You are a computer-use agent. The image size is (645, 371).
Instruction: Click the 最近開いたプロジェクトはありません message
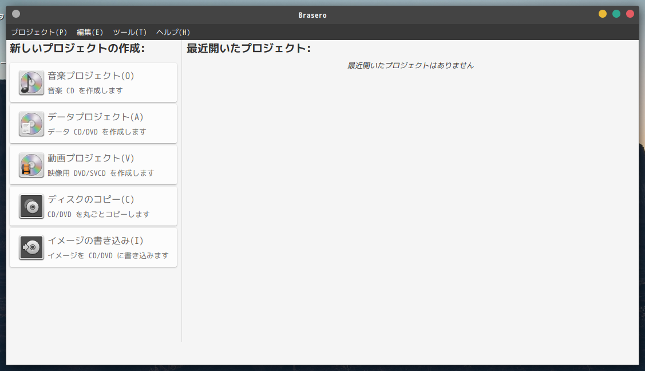(410, 65)
